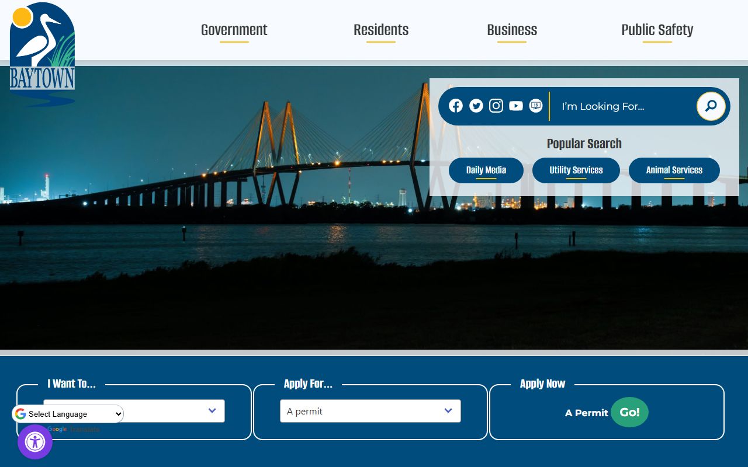Click the magnifying glass search button

pyautogui.click(x=711, y=106)
